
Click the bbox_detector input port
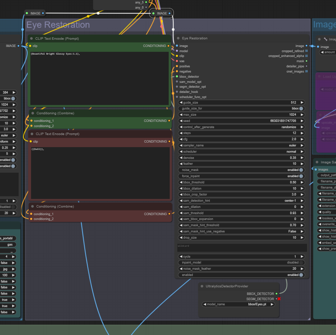(177, 77)
